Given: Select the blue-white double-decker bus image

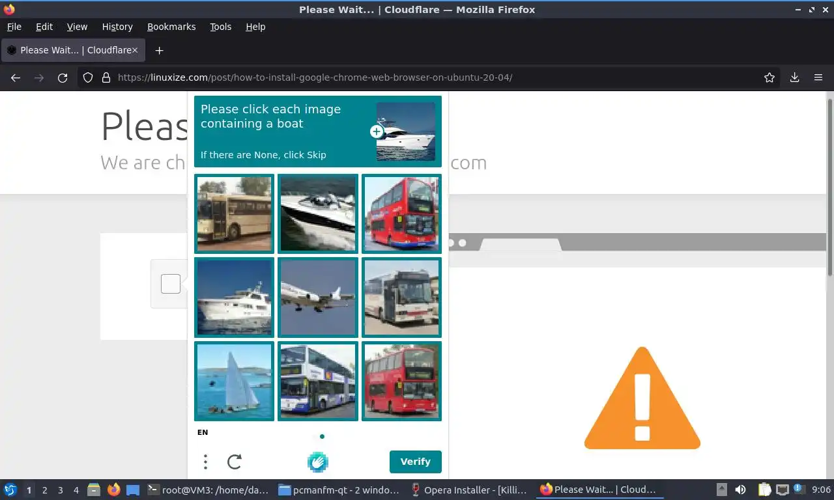Looking at the screenshot, I should click(x=318, y=381).
